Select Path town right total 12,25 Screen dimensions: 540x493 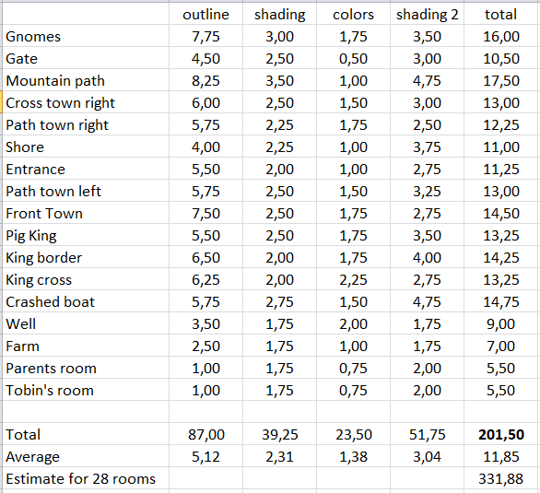[x=501, y=125]
